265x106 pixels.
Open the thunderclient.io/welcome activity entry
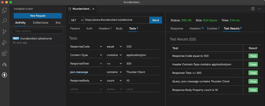tap(38, 40)
